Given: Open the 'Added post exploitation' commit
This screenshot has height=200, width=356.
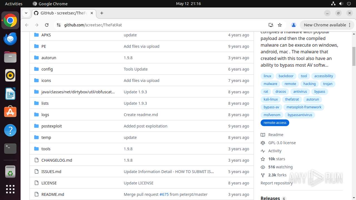Looking at the screenshot, I should [x=145, y=126].
